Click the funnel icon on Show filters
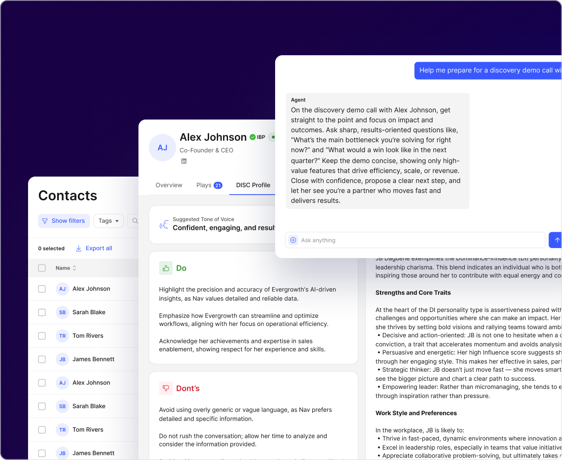This screenshot has height=460, width=562. pyautogui.click(x=45, y=220)
